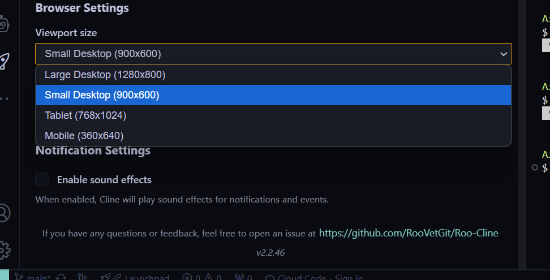550x280 pixels.
Task: Open the rocket icon in activity bar
Action: click(x=3, y=61)
